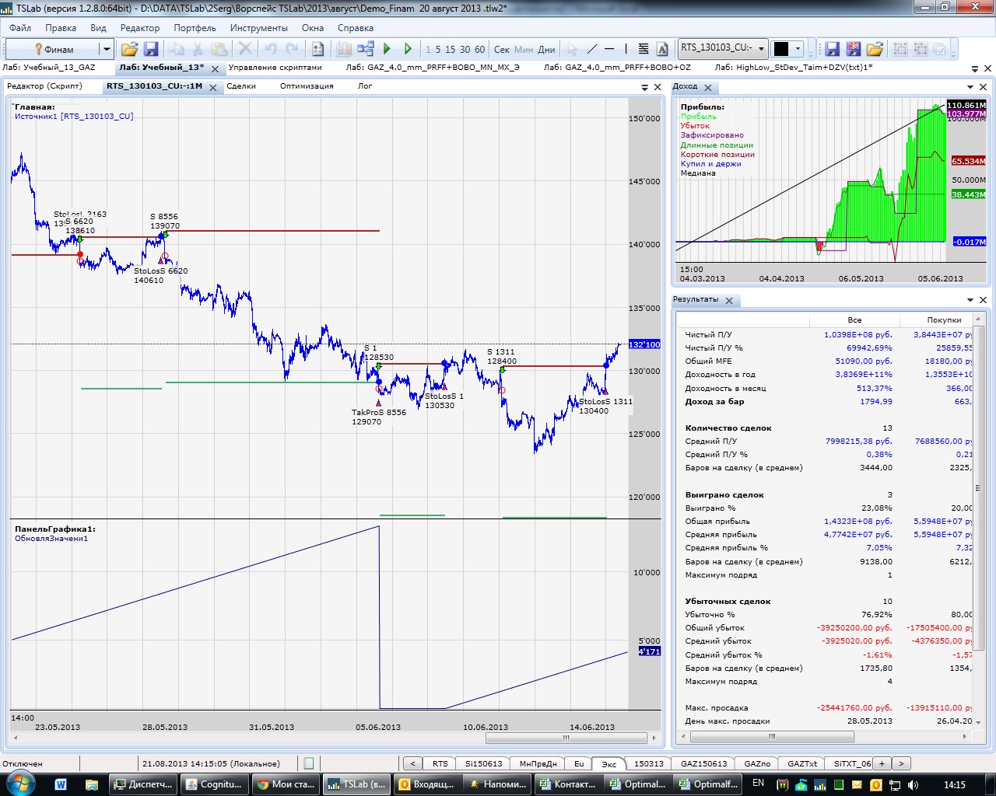Switch to the Оптимизация tab

point(307,86)
